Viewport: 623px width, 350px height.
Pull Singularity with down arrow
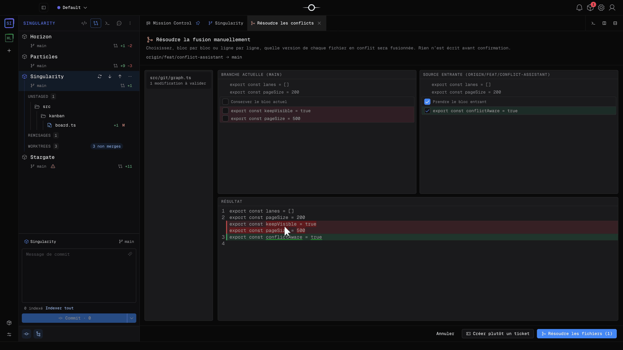point(110,77)
